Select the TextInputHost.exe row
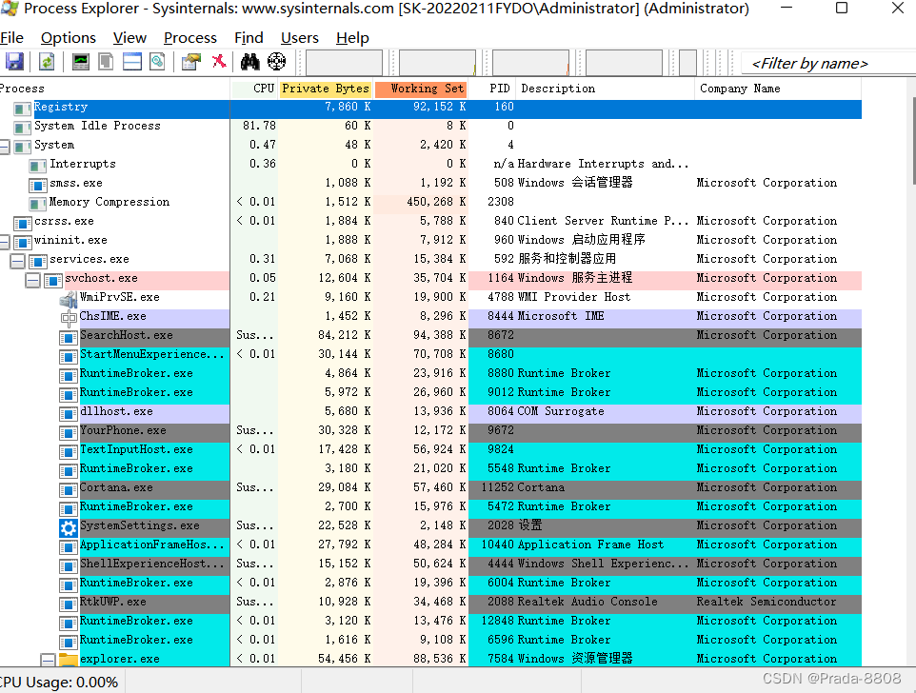Viewport: 916px width, 693px height. pyautogui.click(x=430, y=449)
